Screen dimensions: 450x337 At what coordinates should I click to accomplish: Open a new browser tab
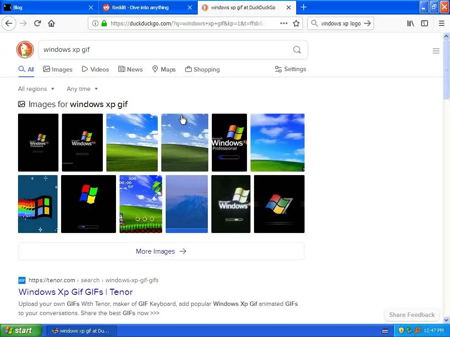tap(304, 7)
